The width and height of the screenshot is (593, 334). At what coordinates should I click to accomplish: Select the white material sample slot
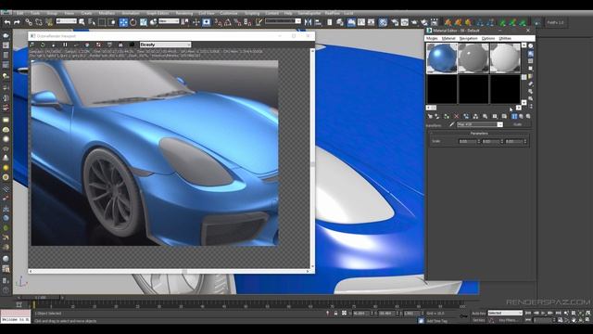coord(505,58)
